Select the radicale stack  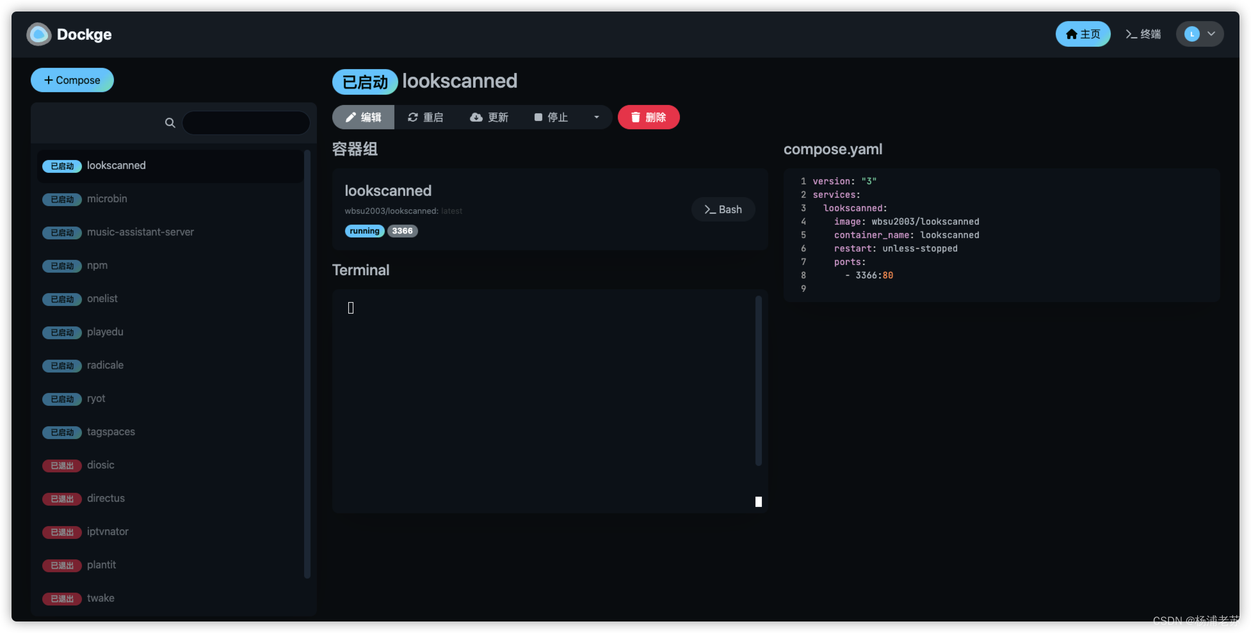(170, 365)
